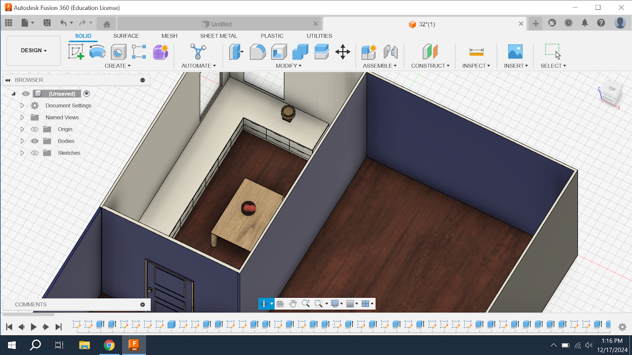Screen dimensions: 632x355
Task: Toggle visibility of the Origin folder
Action: (35, 129)
